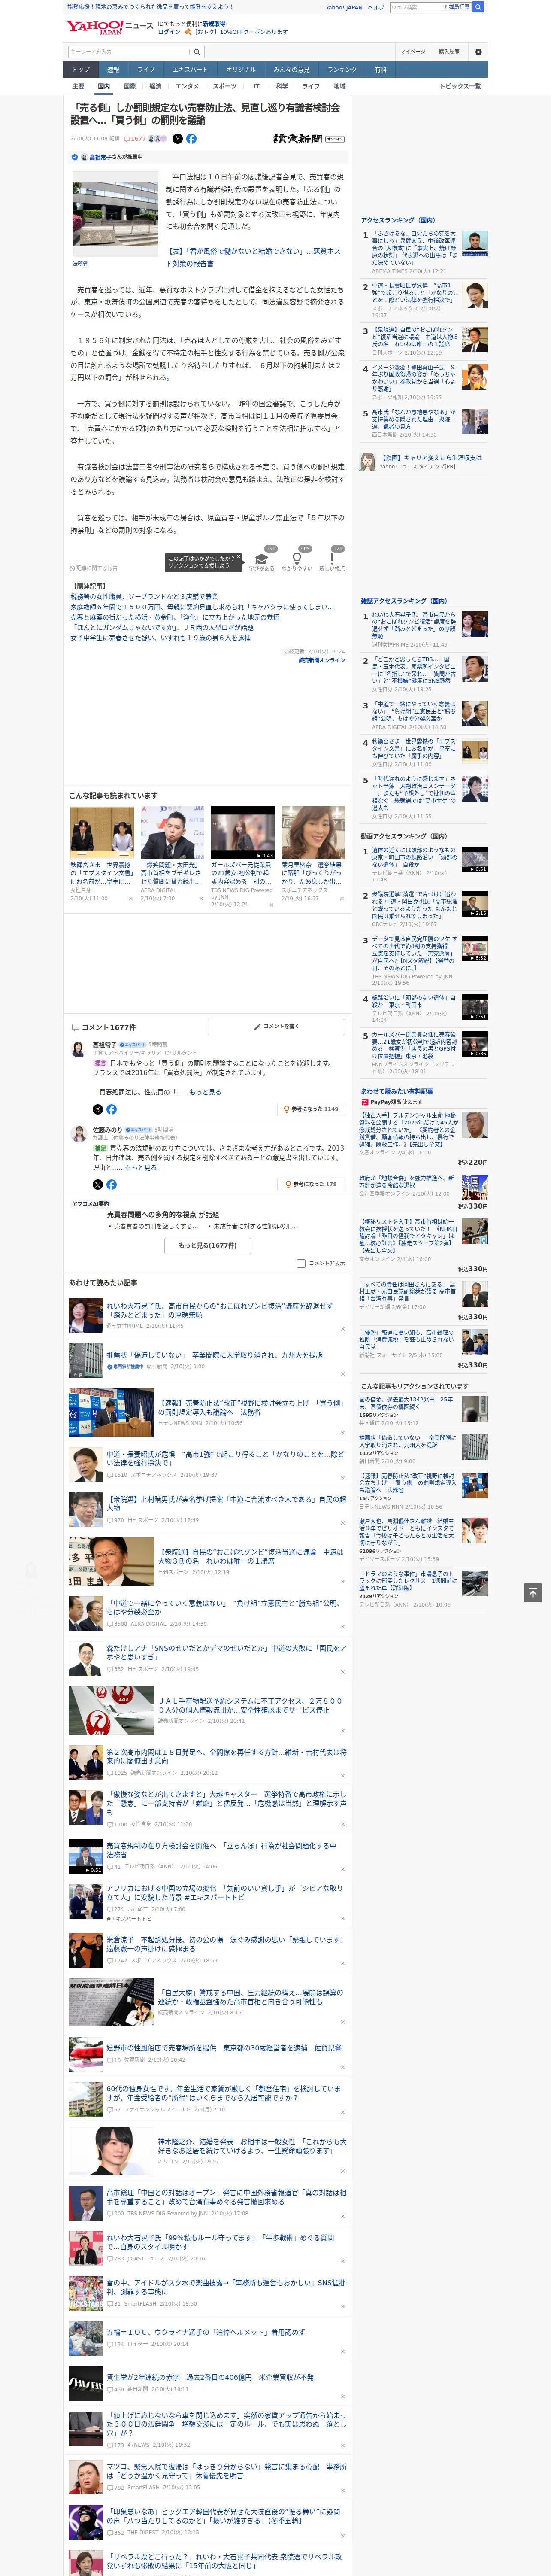
Task: Click the keyword search magnifier icon
Action: (197, 52)
